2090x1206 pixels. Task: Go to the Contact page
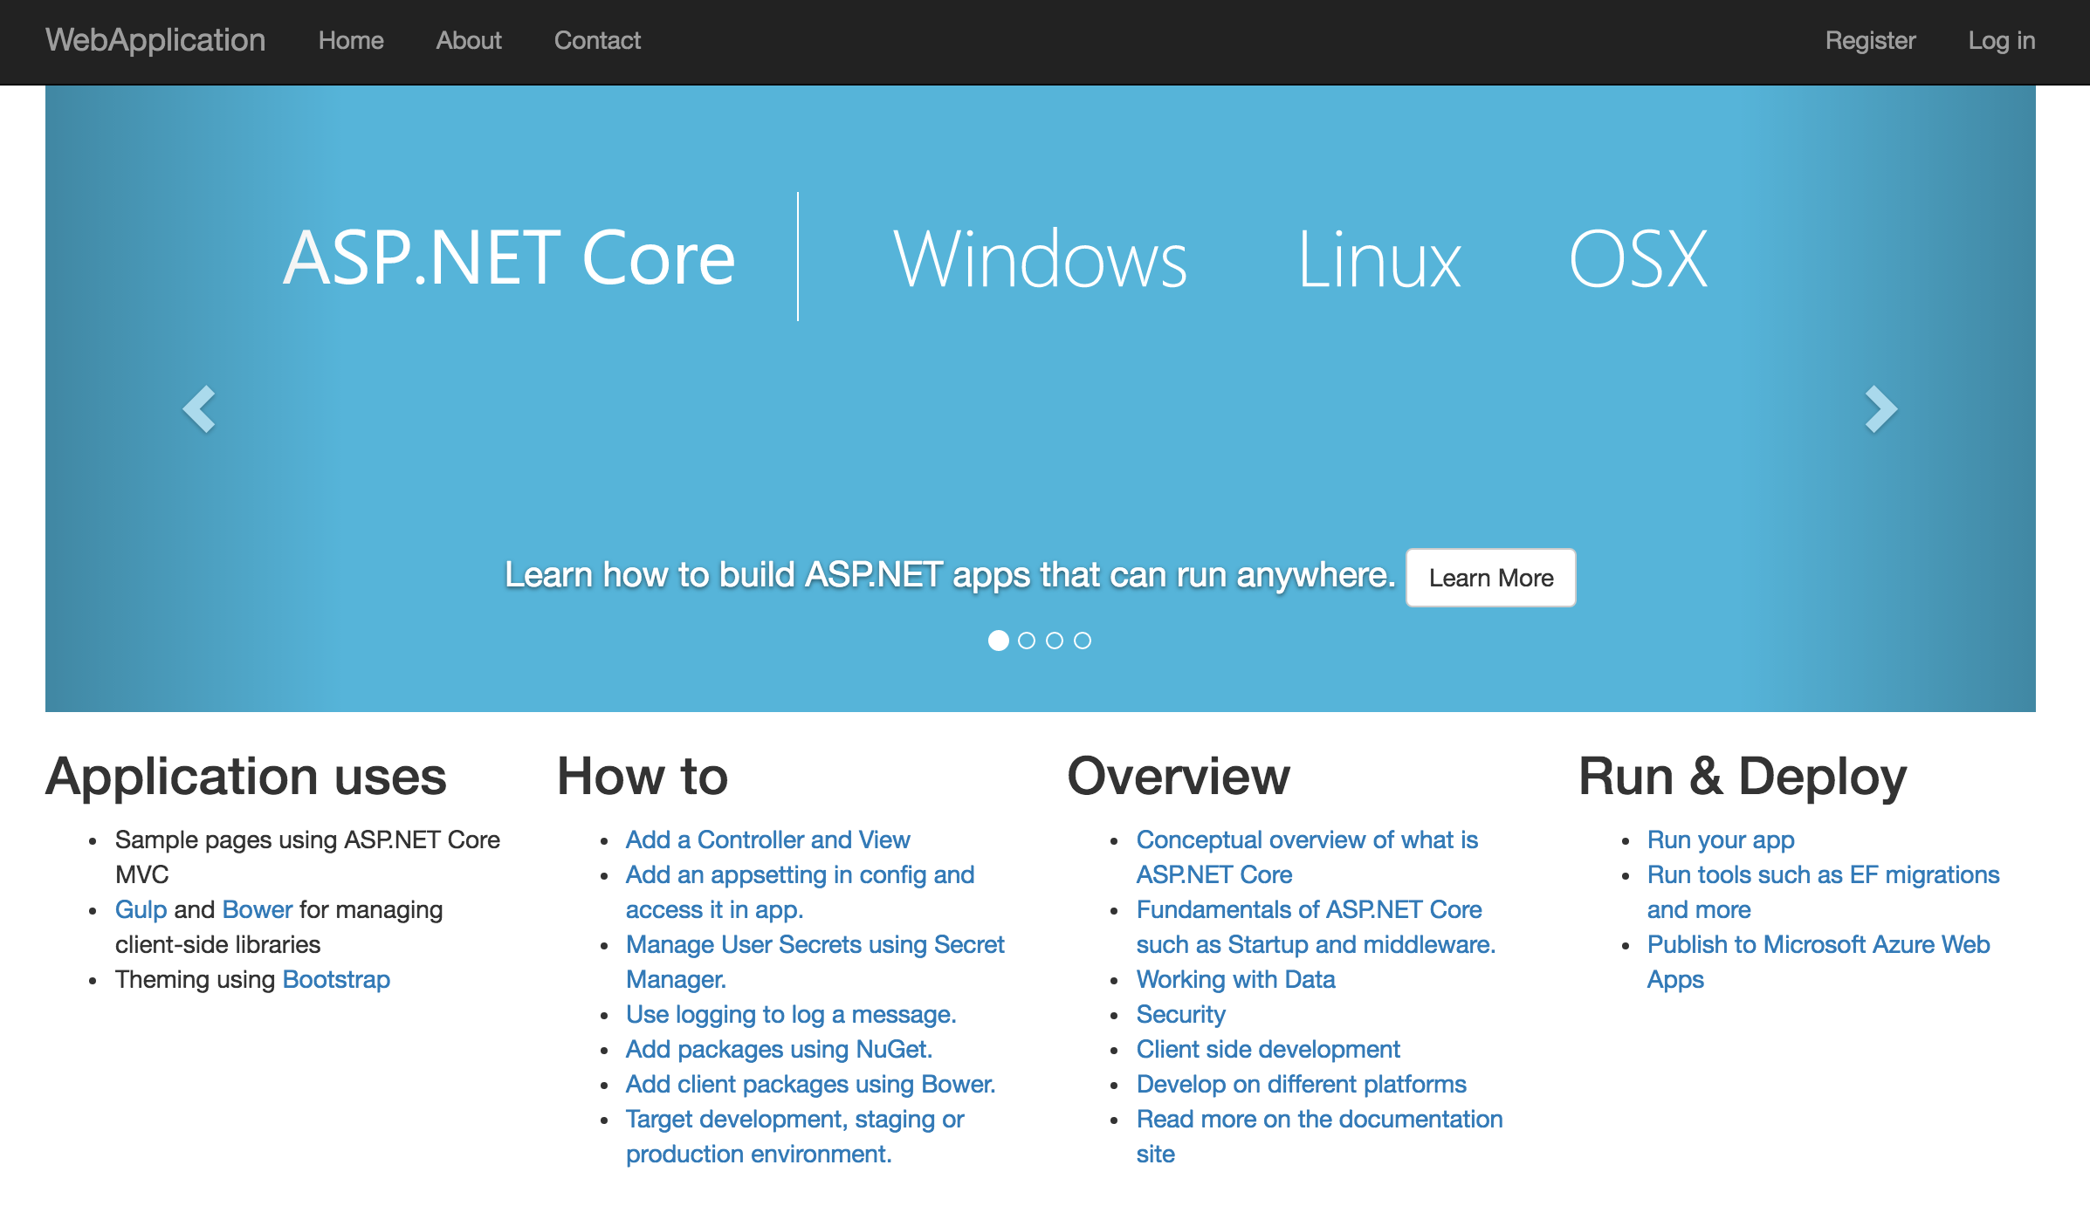(597, 41)
